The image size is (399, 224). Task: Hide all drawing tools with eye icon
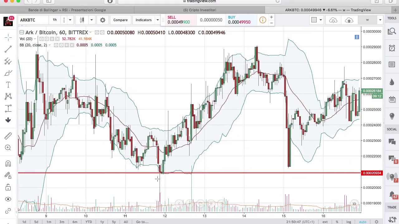pyautogui.click(x=8, y=199)
